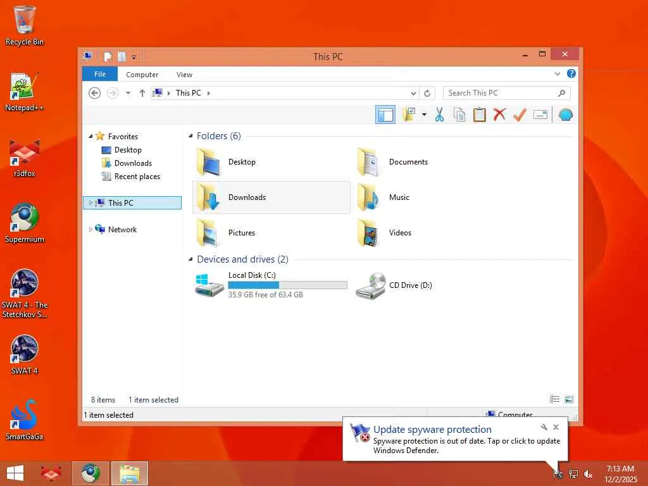Click the Cut scissors icon in toolbar
648x486 pixels.
tap(439, 115)
